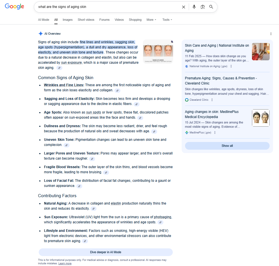Open Google Lens image search icon
The image size is (279, 266).
tap(203, 7)
